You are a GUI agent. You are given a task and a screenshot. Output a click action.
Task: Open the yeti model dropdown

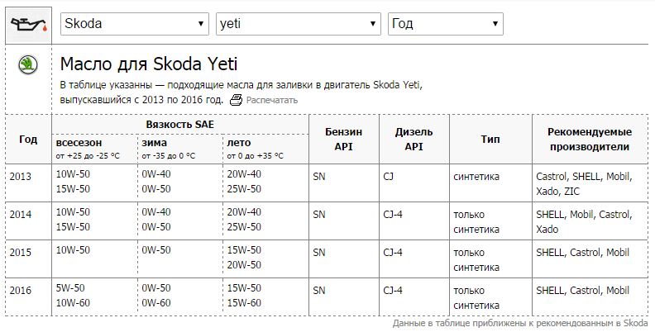pos(299,24)
